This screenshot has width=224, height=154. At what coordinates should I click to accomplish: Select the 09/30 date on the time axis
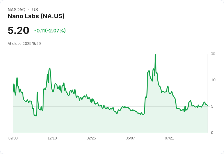13,138
